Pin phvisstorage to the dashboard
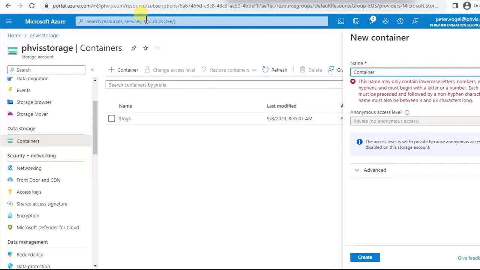Viewport: 480px width, 270px height. 133,48
